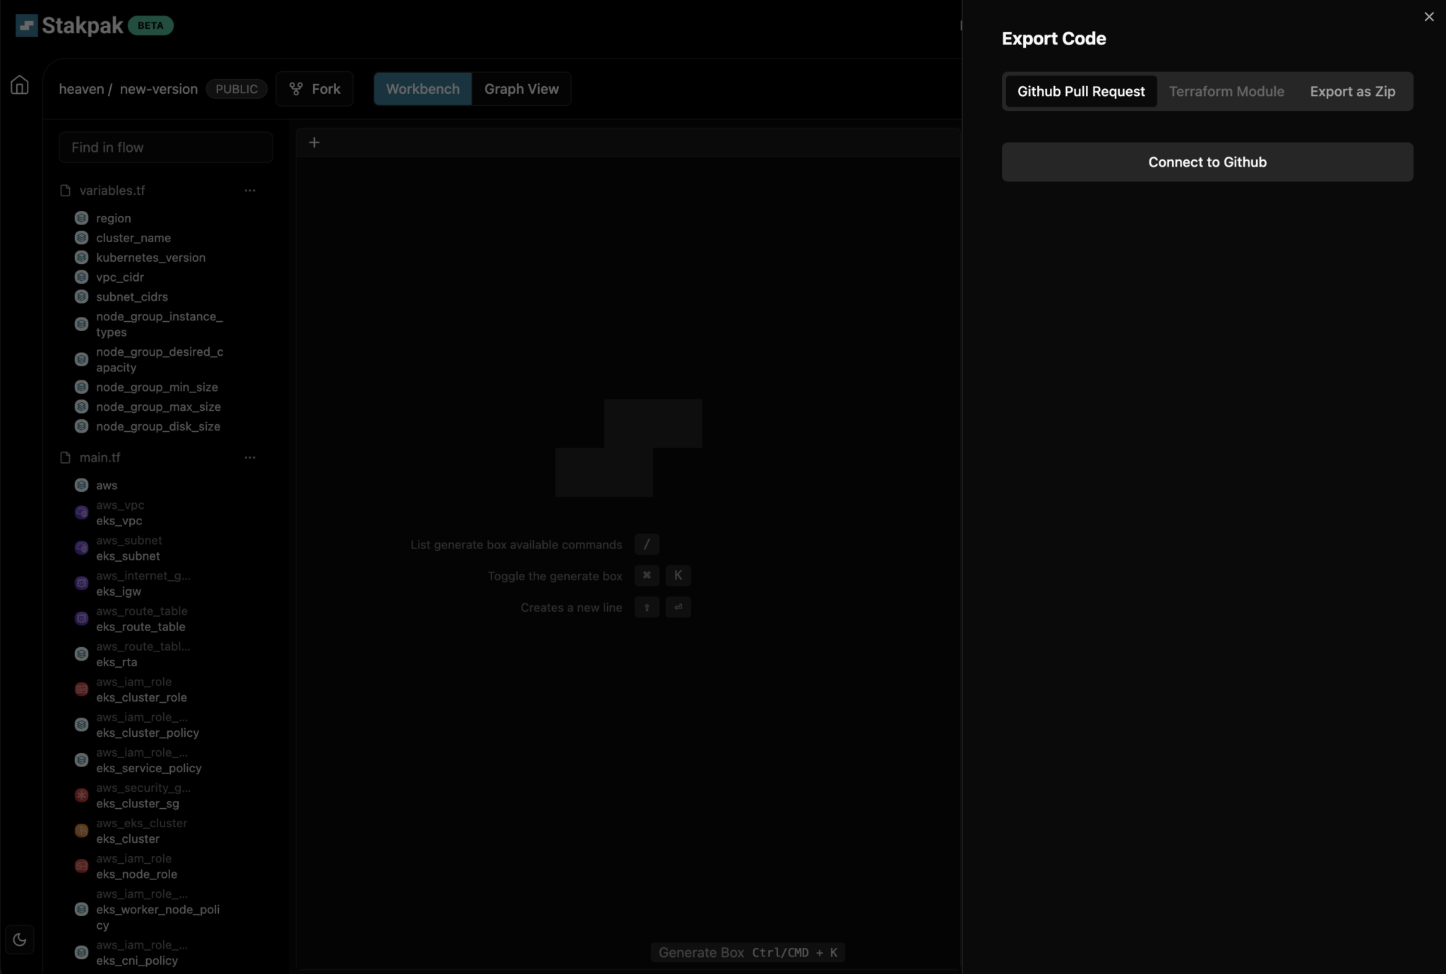Close the Export Code panel
1446x974 pixels.
pos(1428,17)
